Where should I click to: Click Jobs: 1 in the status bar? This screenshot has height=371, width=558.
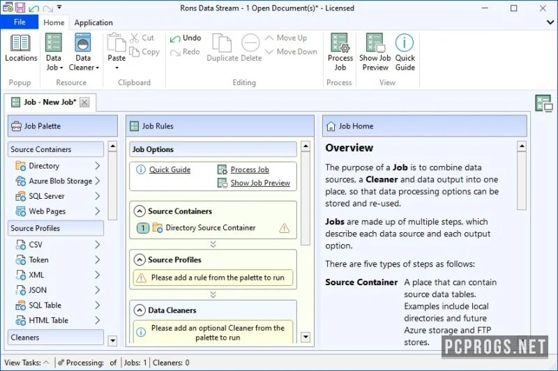click(x=135, y=363)
